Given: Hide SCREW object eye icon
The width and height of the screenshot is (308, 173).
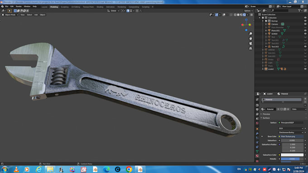Looking at the screenshot, I should pos(305,34).
